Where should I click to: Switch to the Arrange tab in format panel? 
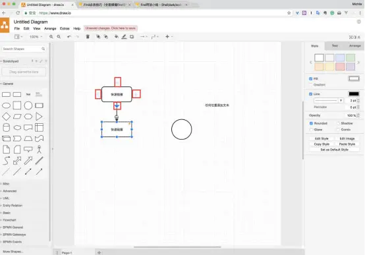coord(354,46)
